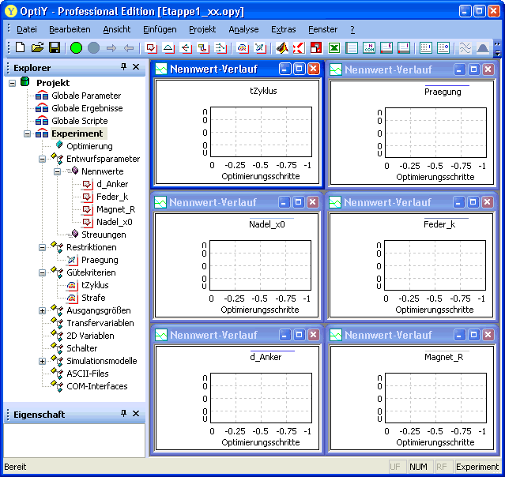505x477 pixels.
Task: Click the Open folder toolbar icon
Action: tap(37, 48)
